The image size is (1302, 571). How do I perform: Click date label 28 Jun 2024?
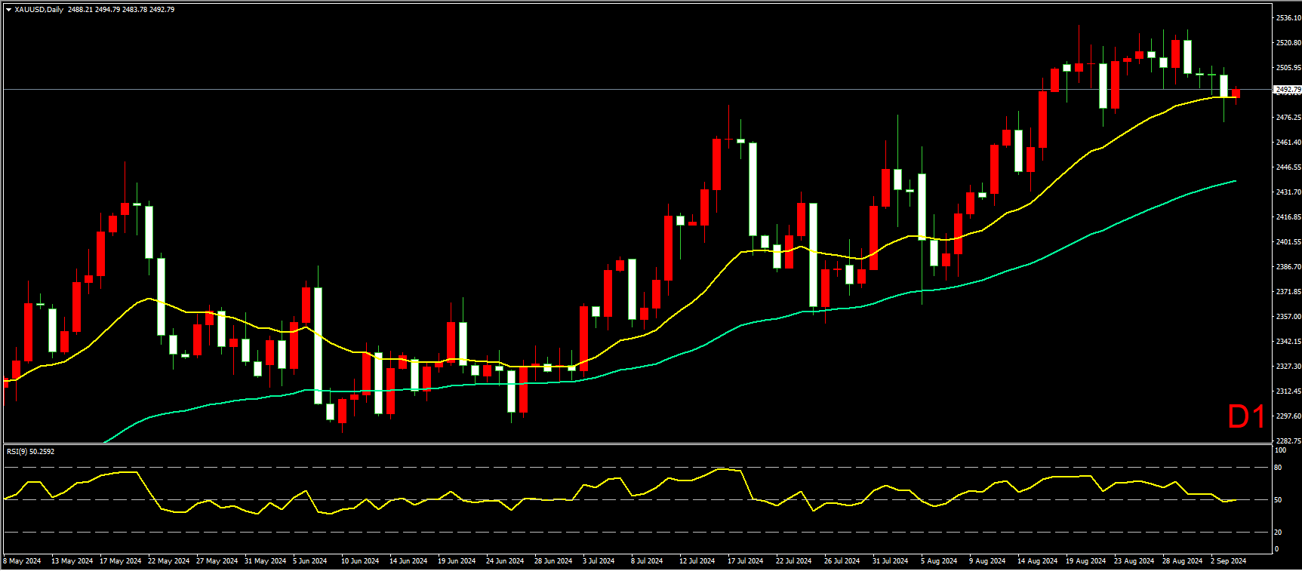coord(553,561)
